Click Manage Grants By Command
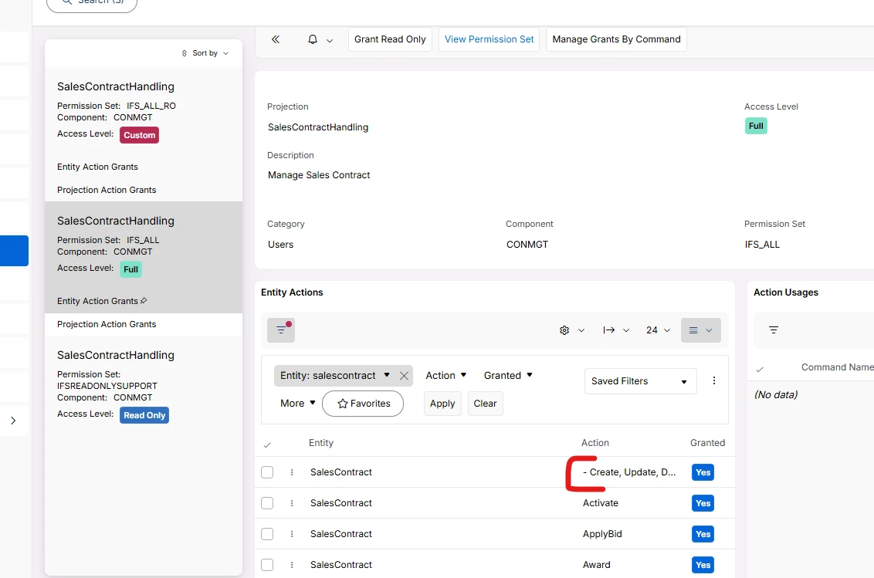Viewport: 874px width, 578px height. [616, 39]
